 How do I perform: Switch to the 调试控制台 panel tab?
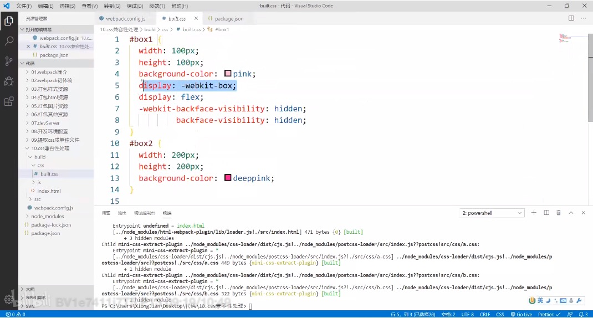click(x=145, y=213)
